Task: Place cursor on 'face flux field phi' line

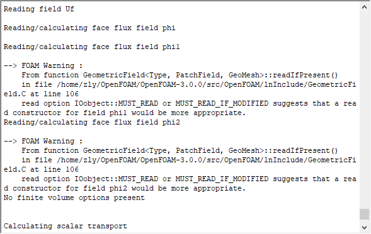Action: [x=89, y=28]
